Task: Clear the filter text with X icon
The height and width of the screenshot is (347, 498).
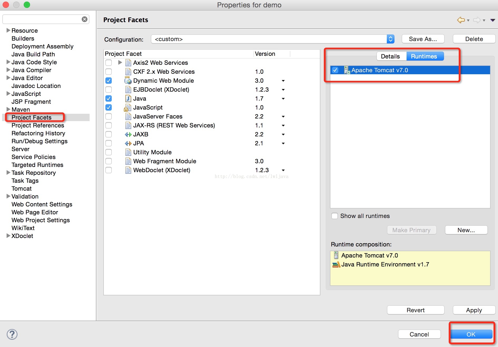Action: pos(85,19)
